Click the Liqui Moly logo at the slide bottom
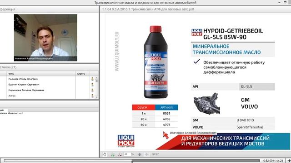The image size is (291, 163). point(126,141)
